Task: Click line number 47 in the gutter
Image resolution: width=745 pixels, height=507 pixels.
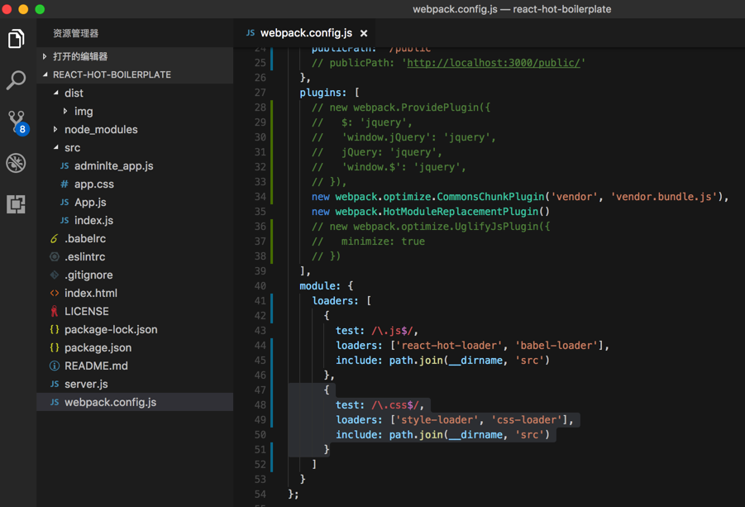Action: point(260,390)
